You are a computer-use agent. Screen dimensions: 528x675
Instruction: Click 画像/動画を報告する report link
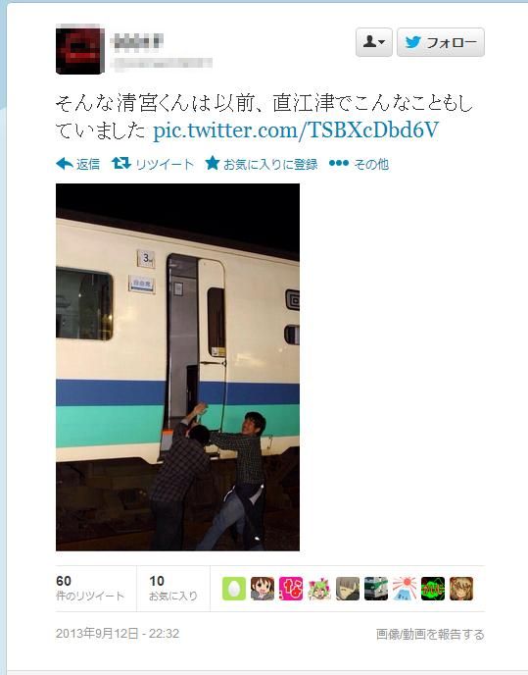pyautogui.click(x=430, y=634)
